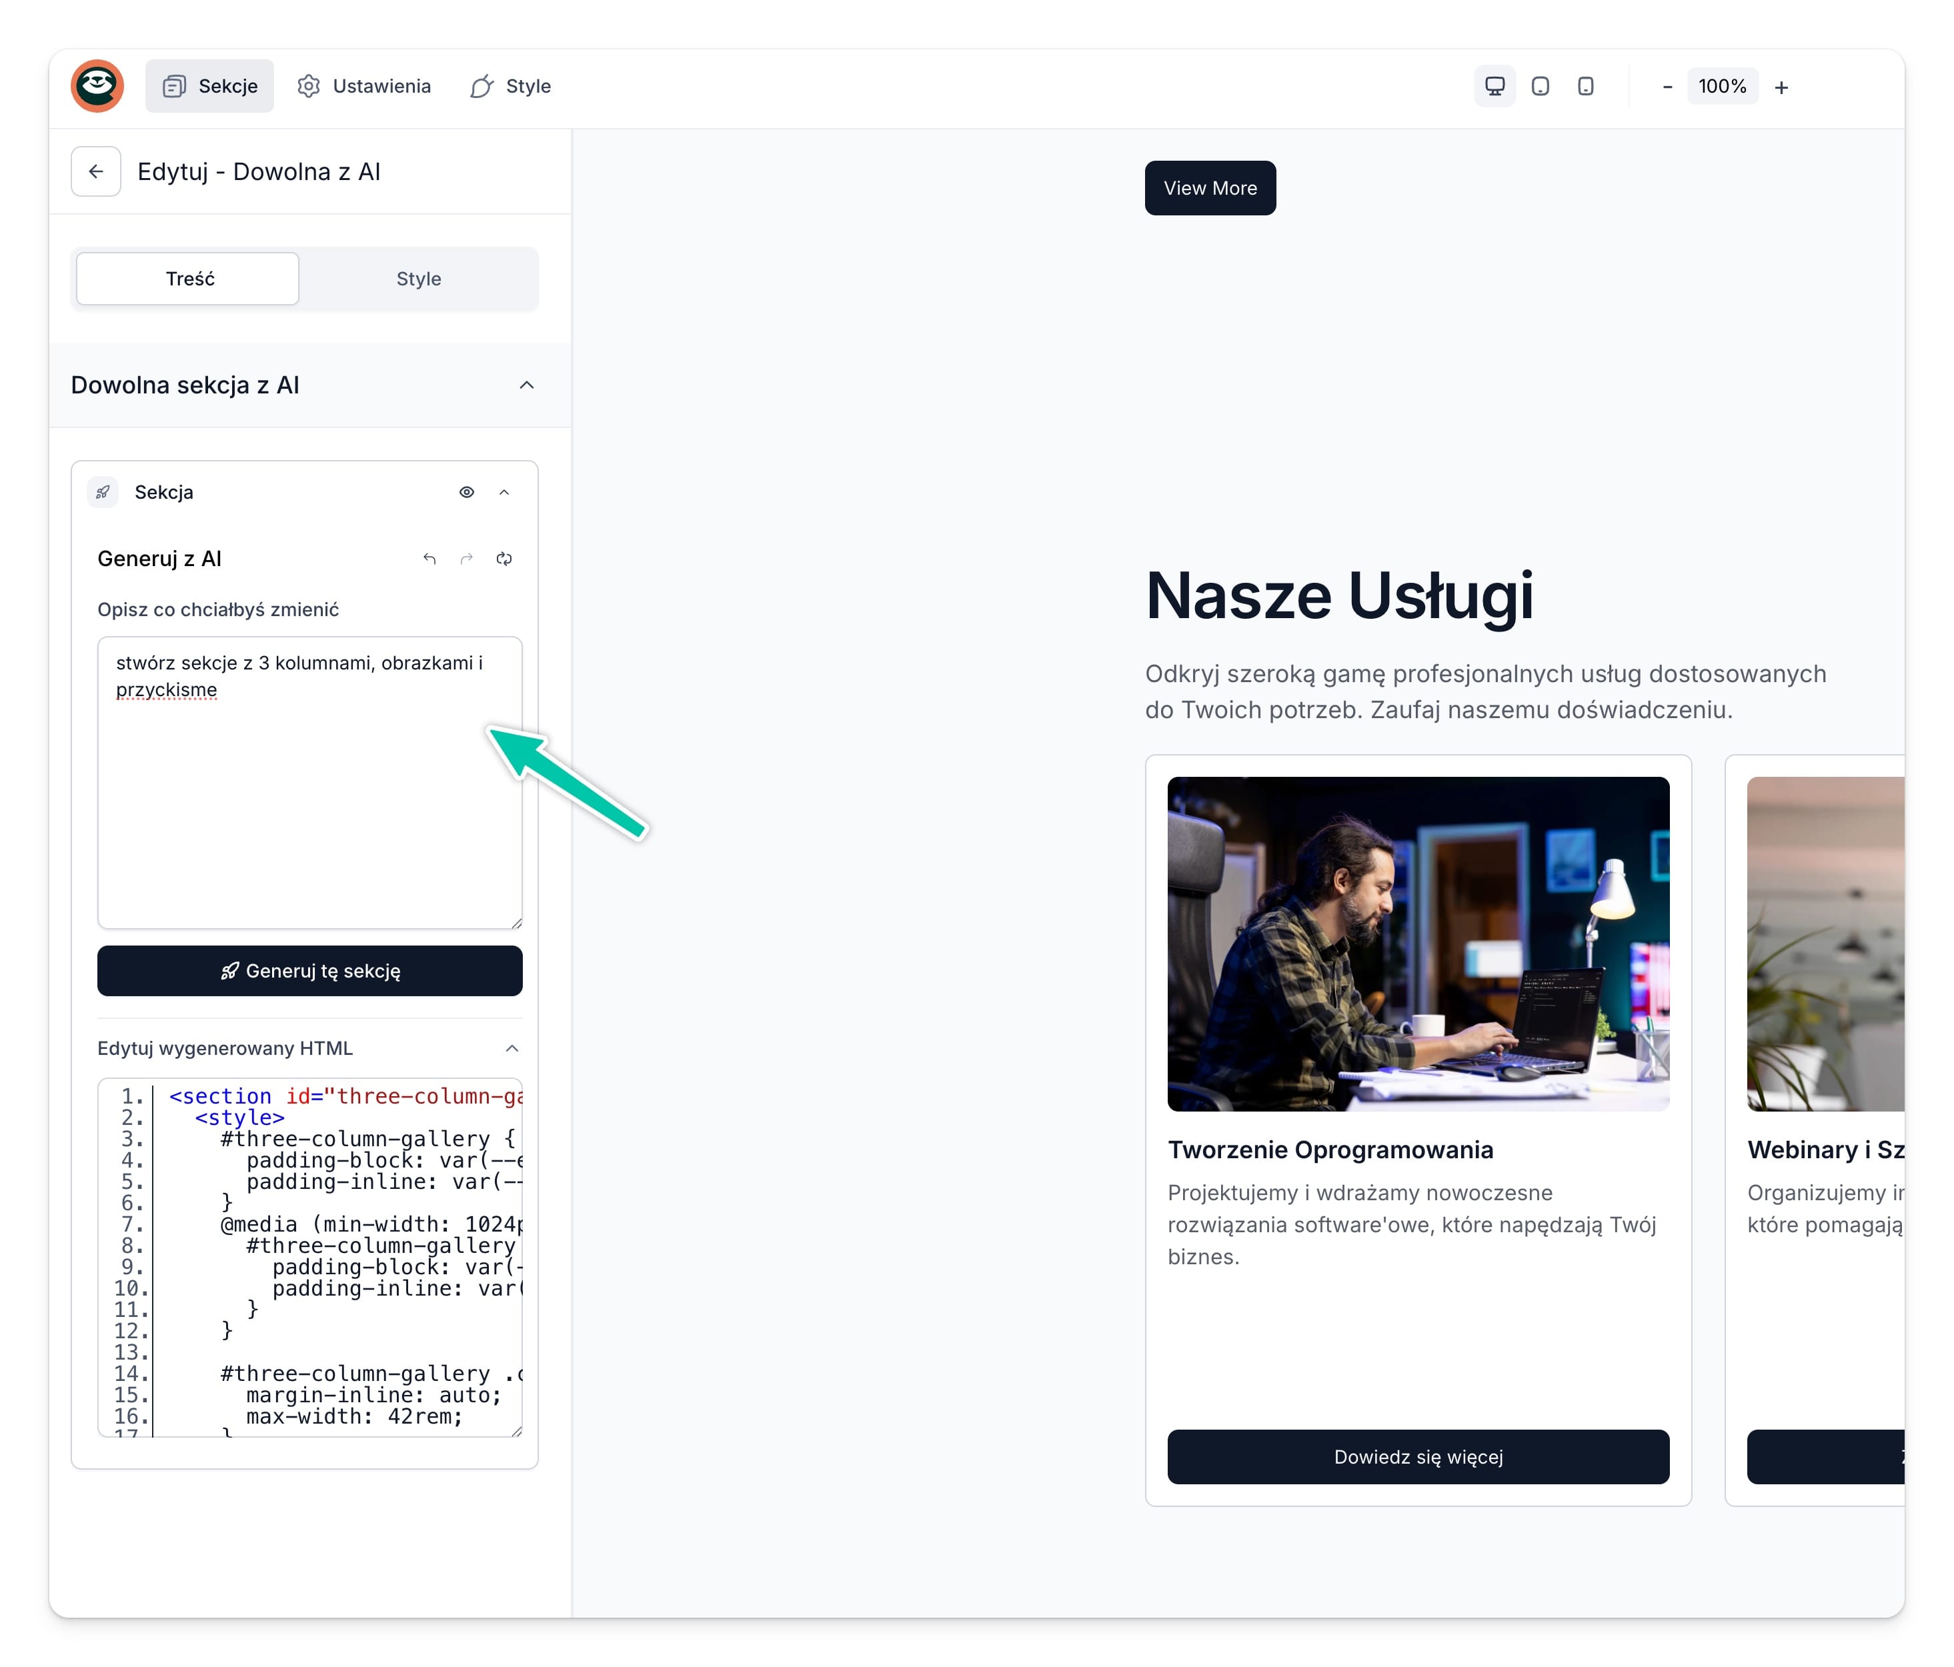1954x1667 pixels.
Task: Open the Style tab in the top bar
Action: coord(511,87)
